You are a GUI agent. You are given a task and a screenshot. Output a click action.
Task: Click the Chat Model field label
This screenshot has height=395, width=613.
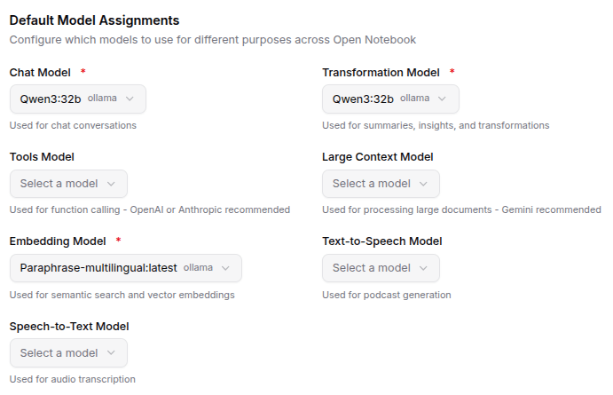click(41, 72)
